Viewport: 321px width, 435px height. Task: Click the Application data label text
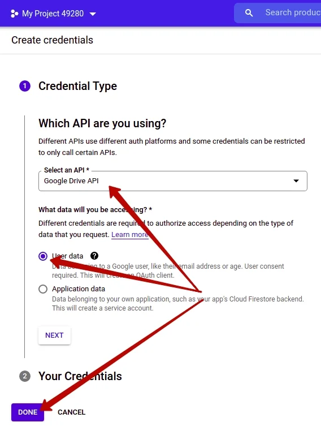coord(79,289)
